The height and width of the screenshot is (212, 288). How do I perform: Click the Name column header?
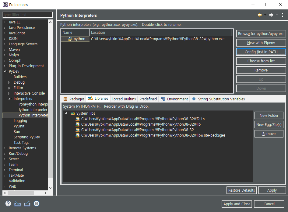[x=75, y=33]
